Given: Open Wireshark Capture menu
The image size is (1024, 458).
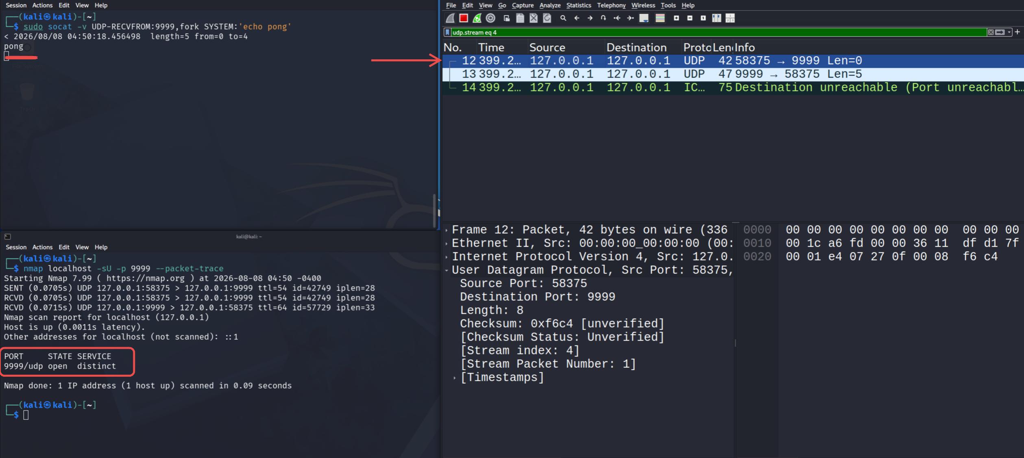Looking at the screenshot, I should (x=523, y=5).
